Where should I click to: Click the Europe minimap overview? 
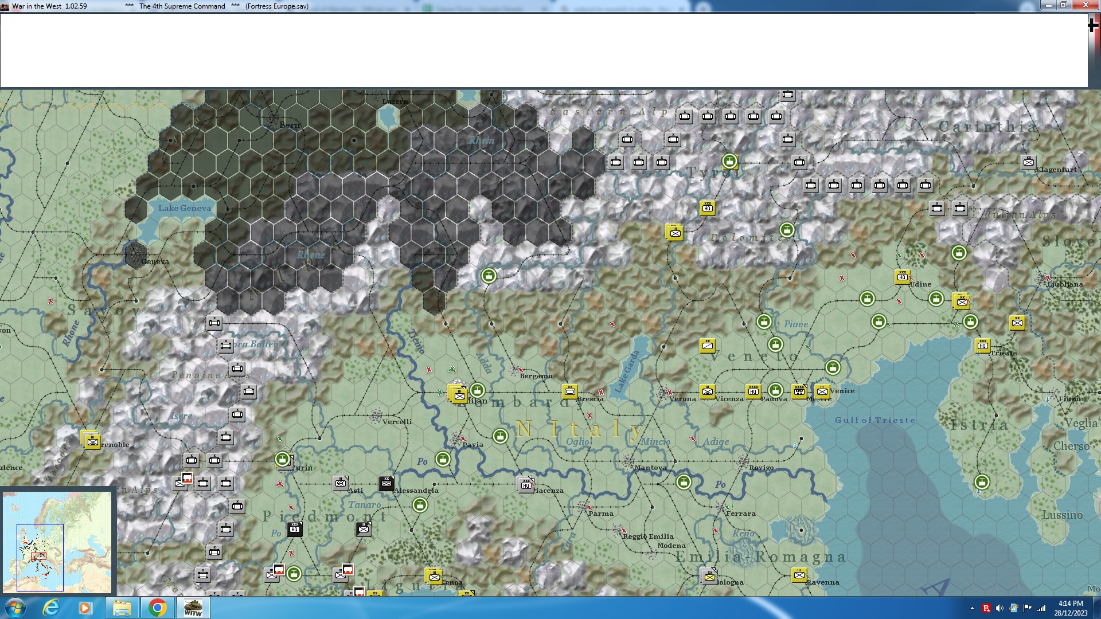point(57,542)
